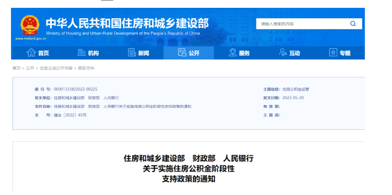Image resolution: width=392 pixels, height=195 pixels.
Task: Open the 互动 navigation tab
Action: click(x=289, y=53)
